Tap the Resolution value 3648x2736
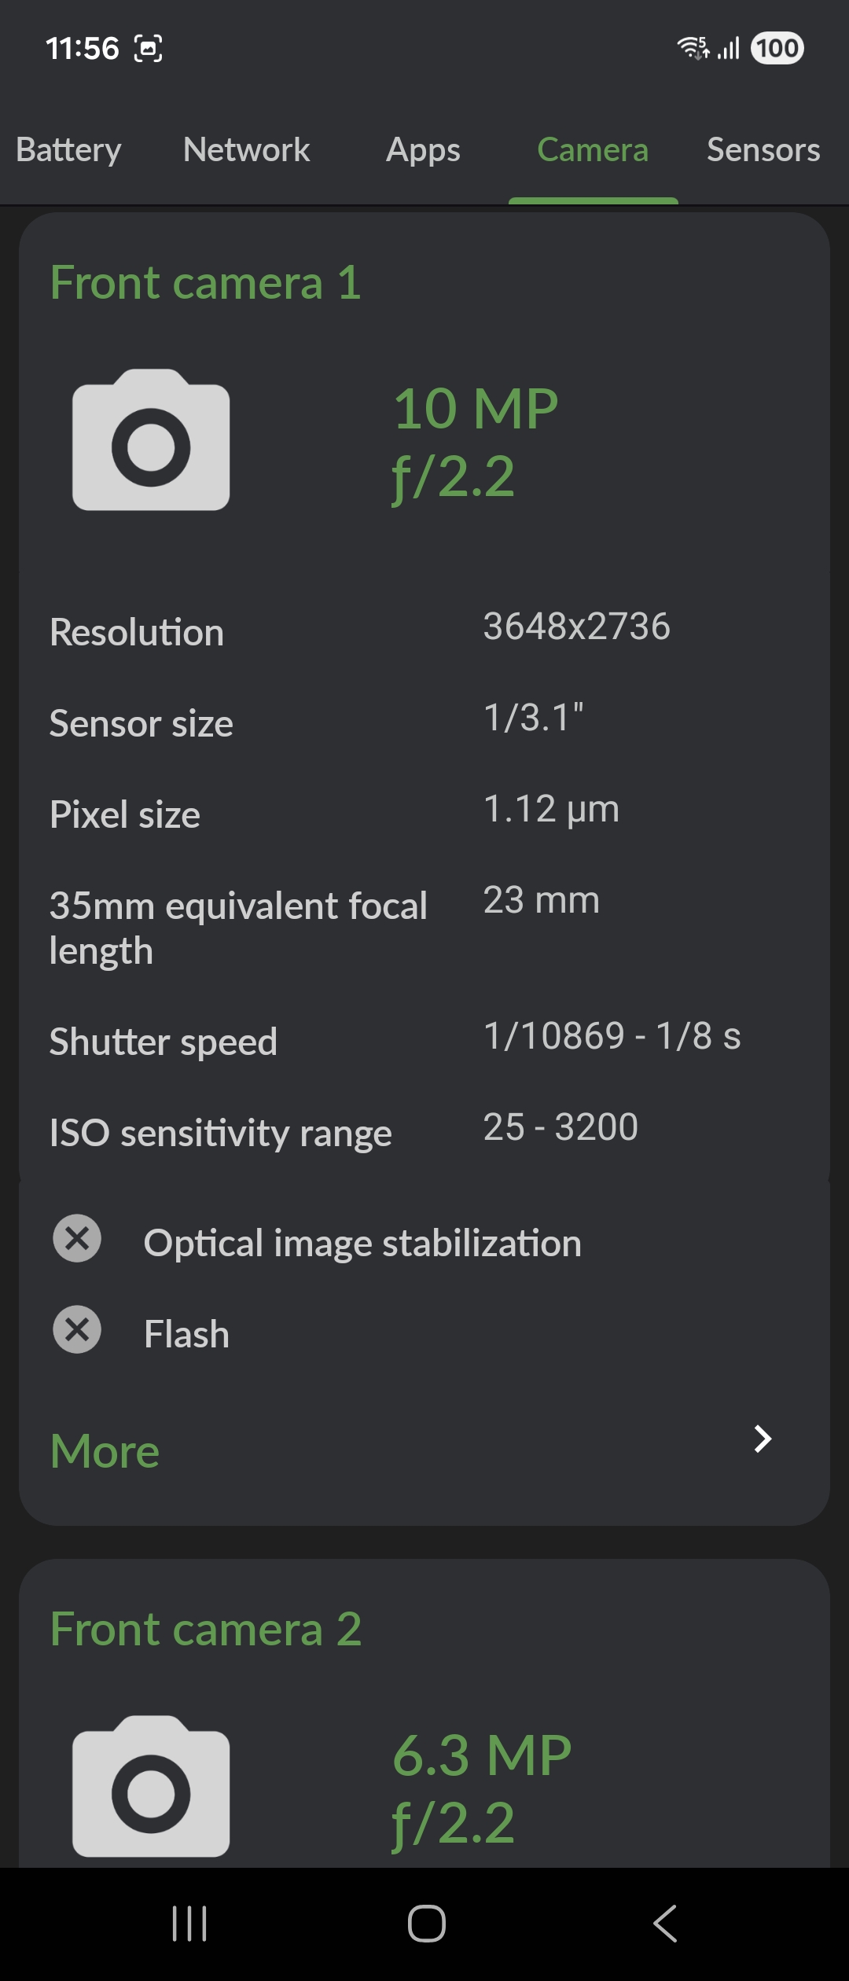Viewport: 849px width, 1981px height. coord(576,627)
